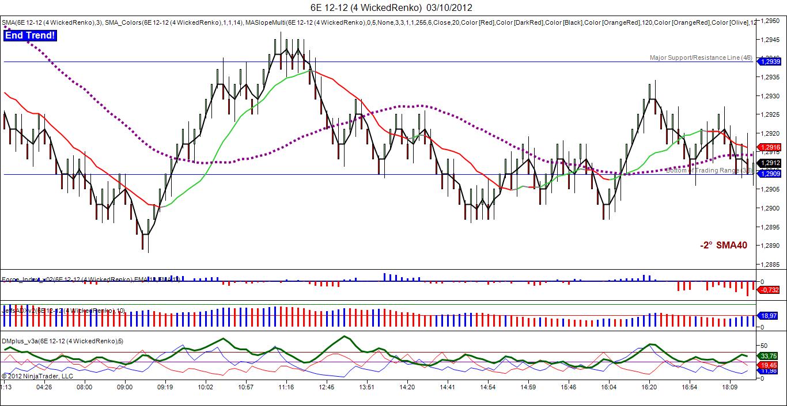Click the 1,2905 price axis label

coord(770,190)
